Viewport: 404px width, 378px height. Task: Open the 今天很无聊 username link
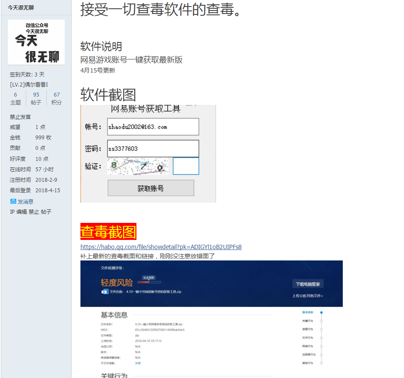tap(21, 8)
